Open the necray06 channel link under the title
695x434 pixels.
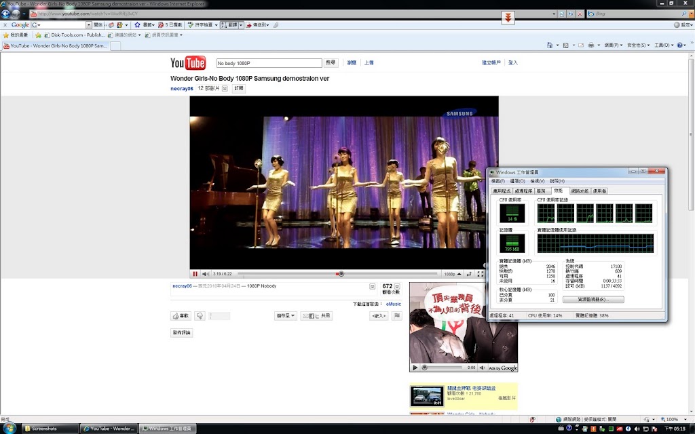(182, 89)
